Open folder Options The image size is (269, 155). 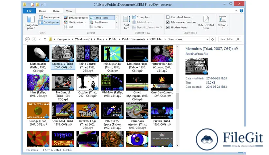pyautogui.click(x=223, y=22)
